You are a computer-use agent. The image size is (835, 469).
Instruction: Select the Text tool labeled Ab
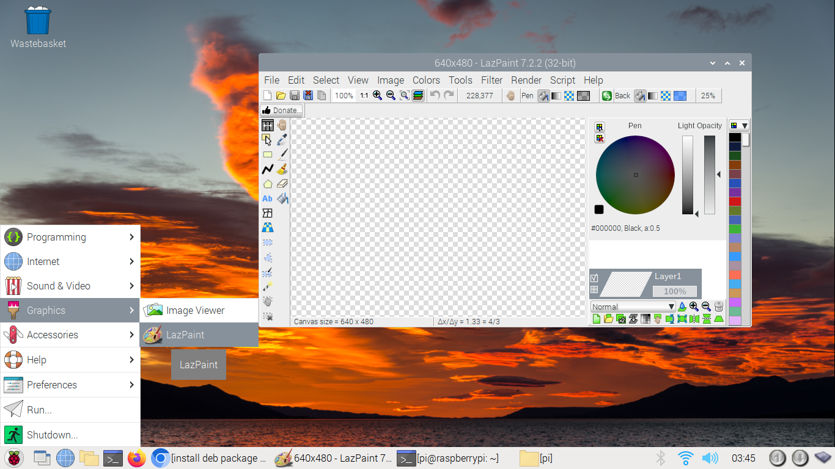[x=267, y=198]
